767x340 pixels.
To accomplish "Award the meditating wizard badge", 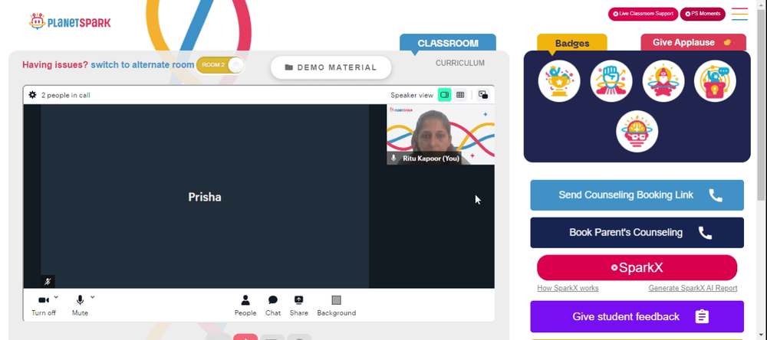I will (x=663, y=81).
